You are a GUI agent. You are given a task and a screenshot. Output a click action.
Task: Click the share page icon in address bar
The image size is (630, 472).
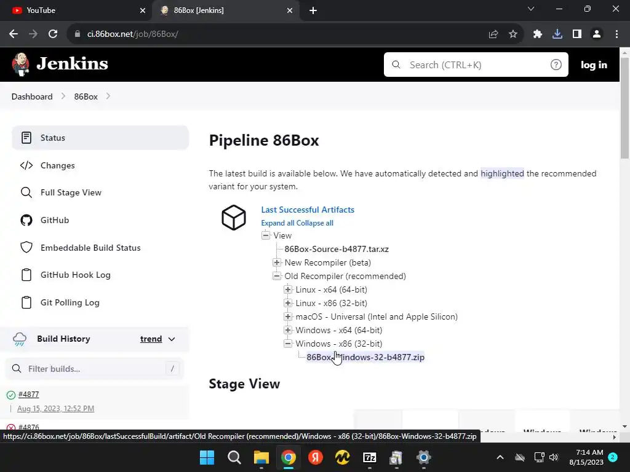[x=493, y=34]
